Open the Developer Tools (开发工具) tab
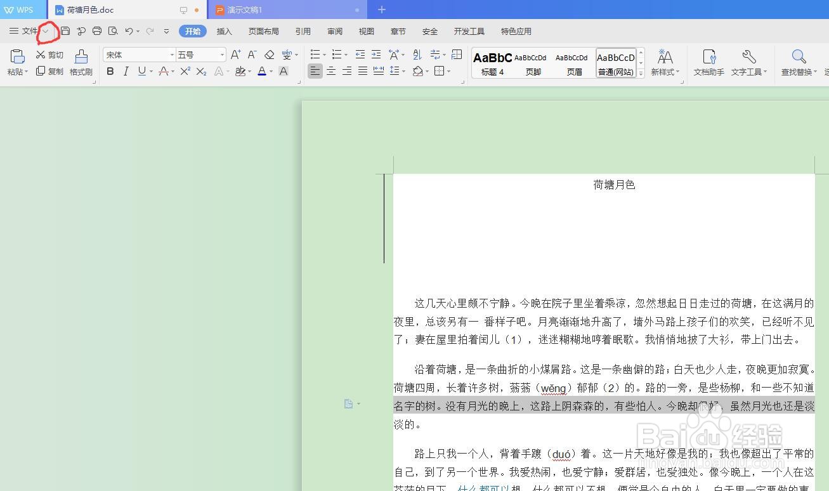Screen dimensions: 829x491 click(x=469, y=31)
